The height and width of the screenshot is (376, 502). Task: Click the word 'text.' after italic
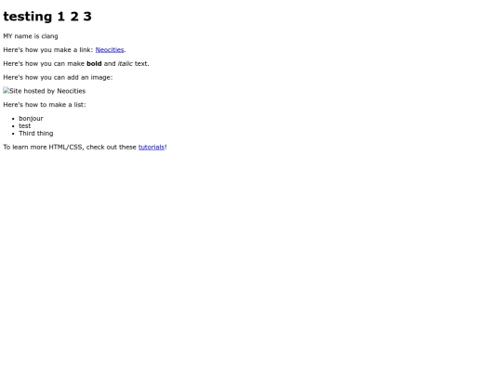pyautogui.click(x=142, y=64)
